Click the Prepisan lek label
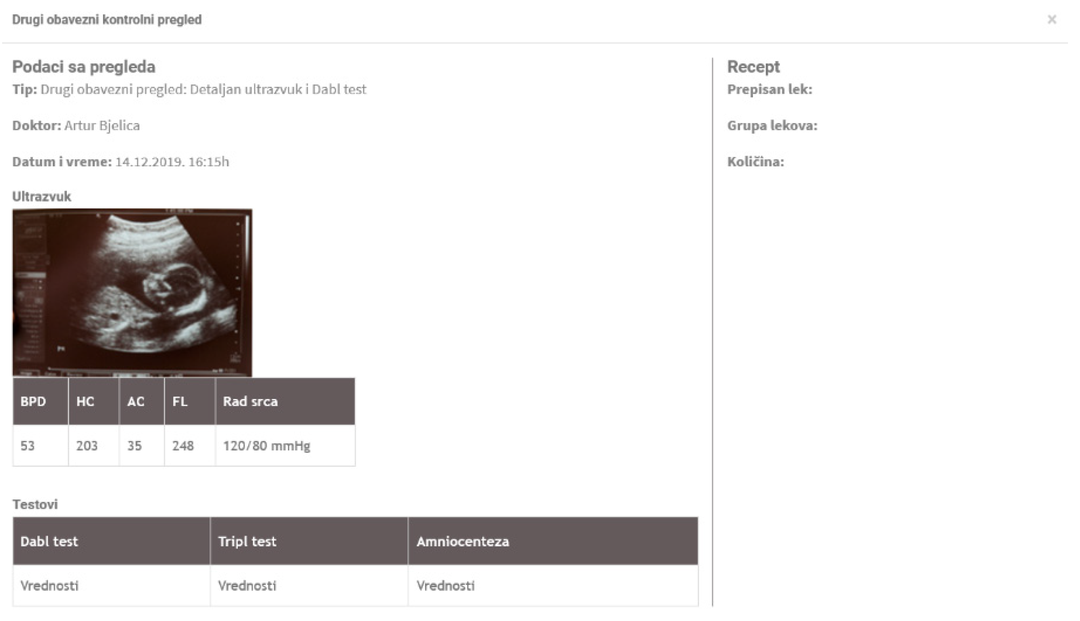 pos(769,90)
